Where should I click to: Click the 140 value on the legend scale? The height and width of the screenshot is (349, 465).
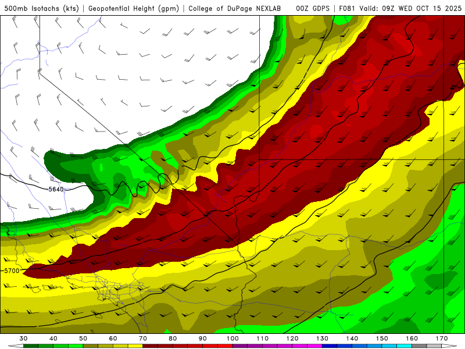352,339
